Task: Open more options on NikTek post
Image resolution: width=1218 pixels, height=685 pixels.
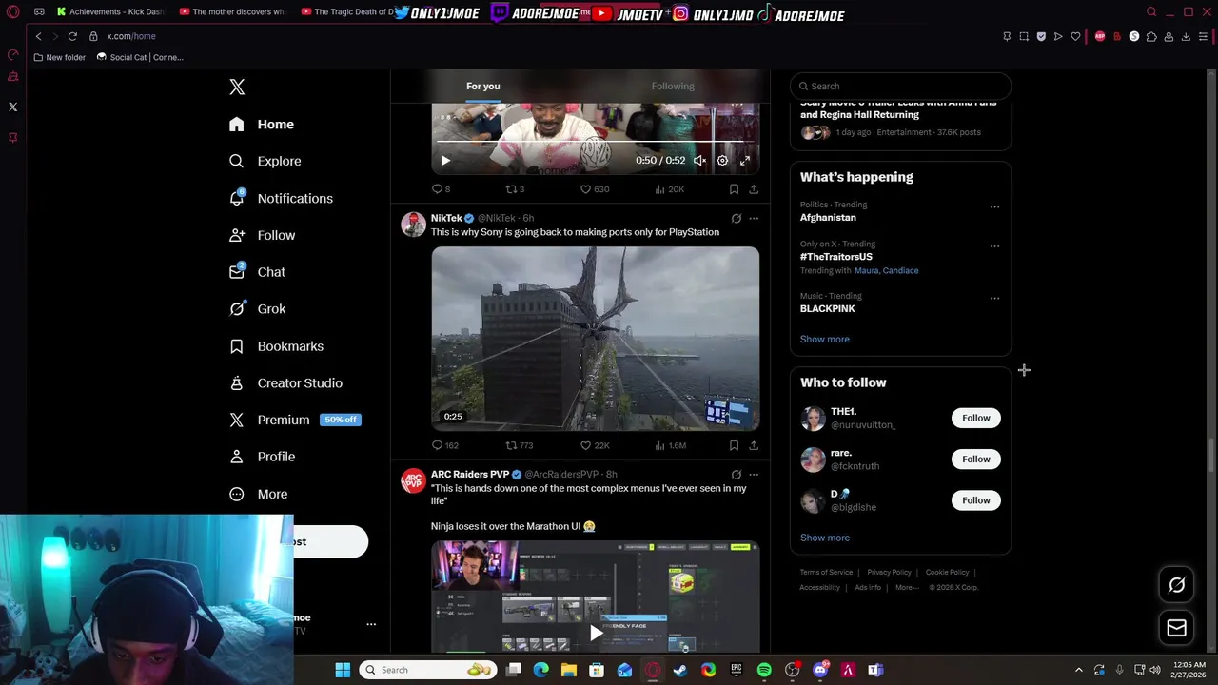Action: (754, 219)
